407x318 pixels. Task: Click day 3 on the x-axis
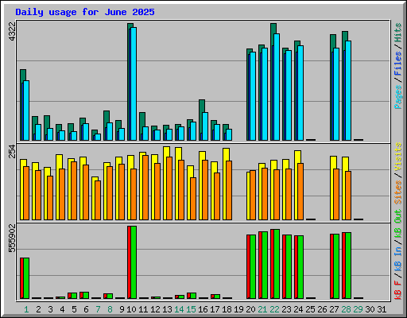click(x=50, y=309)
